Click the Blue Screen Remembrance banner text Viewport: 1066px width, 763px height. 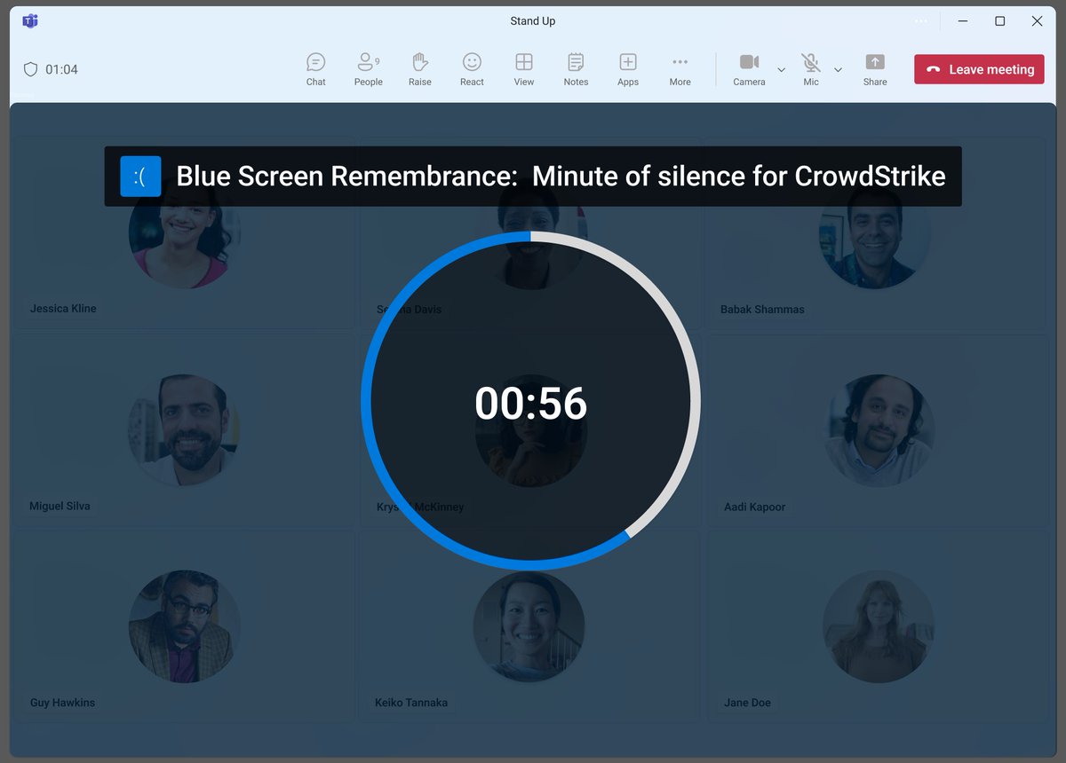coord(561,176)
